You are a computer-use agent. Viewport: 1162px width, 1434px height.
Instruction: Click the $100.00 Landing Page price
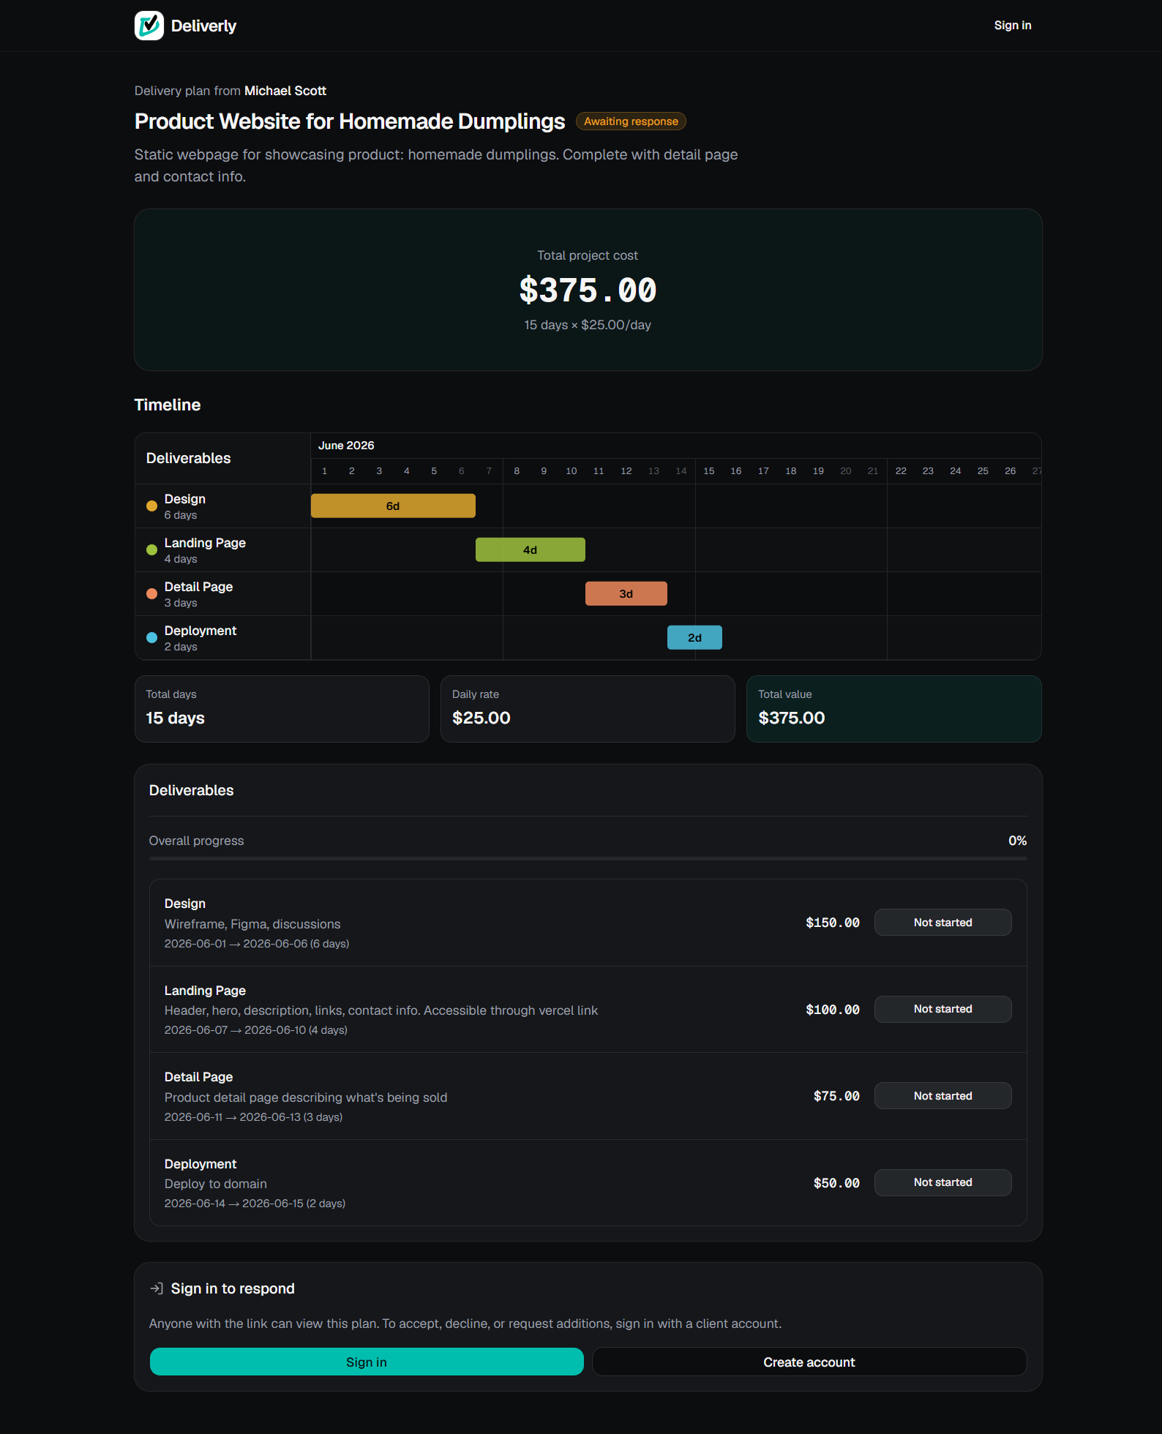pyautogui.click(x=833, y=1010)
